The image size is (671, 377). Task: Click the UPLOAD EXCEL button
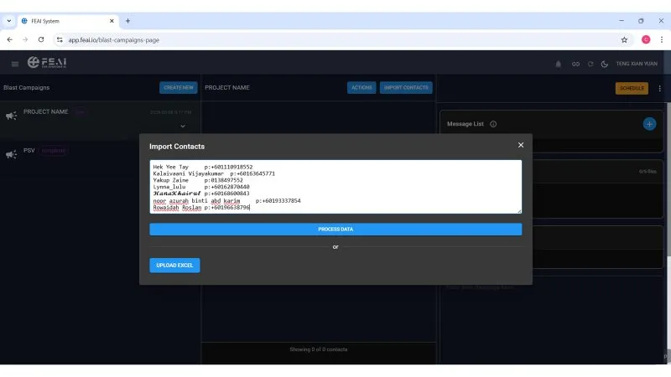174,266
